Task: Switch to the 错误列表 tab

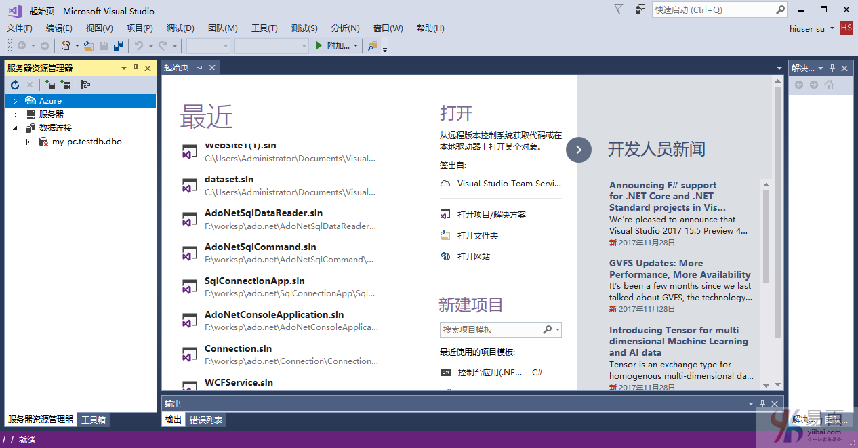Action: [x=206, y=419]
